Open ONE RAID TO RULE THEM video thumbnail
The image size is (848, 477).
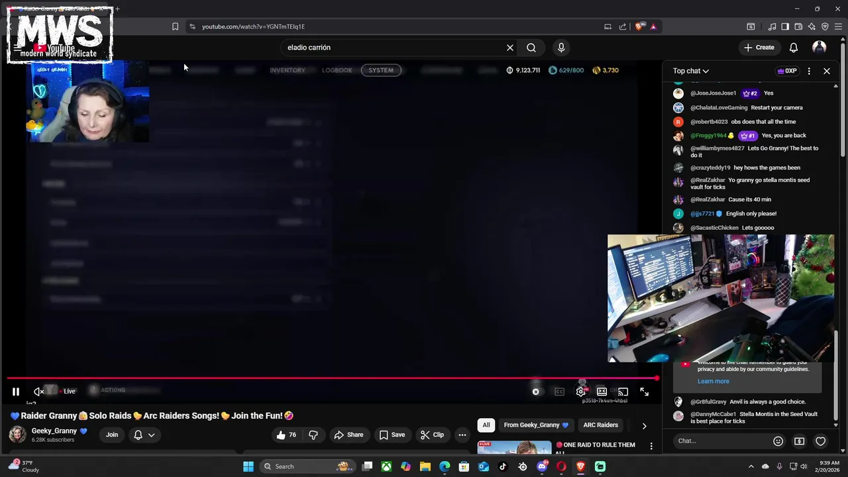coord(514,447)
